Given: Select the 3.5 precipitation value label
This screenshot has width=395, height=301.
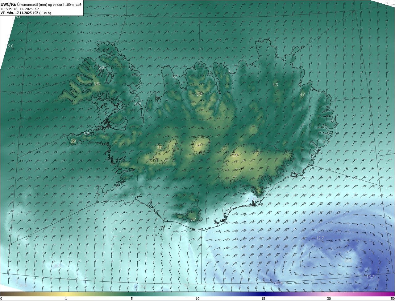Looking at the screenshot, I should (96, 84).
